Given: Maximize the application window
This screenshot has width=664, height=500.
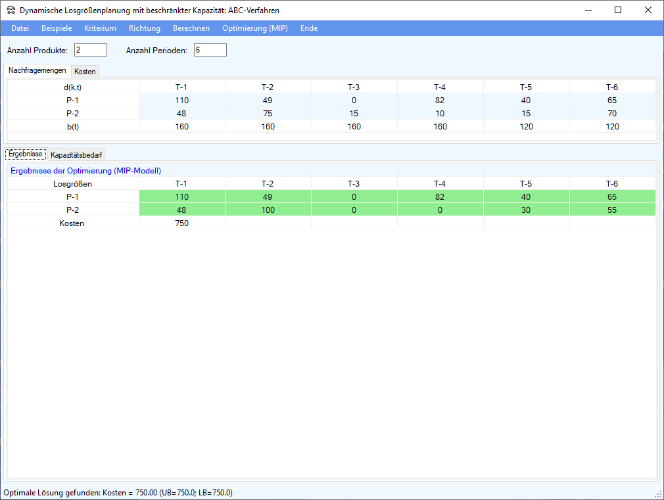Looking at the screenshot, I should click(x=618, y=10).
